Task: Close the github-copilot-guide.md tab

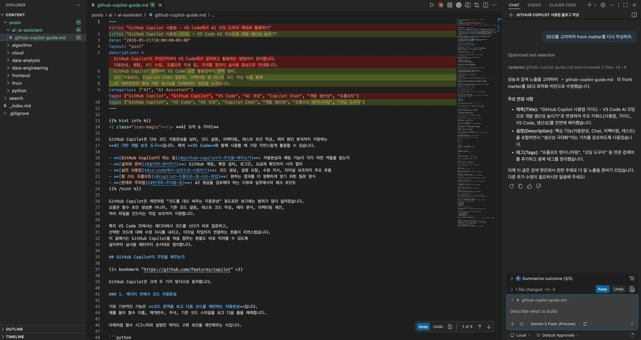Action: [x=160, y=5]
